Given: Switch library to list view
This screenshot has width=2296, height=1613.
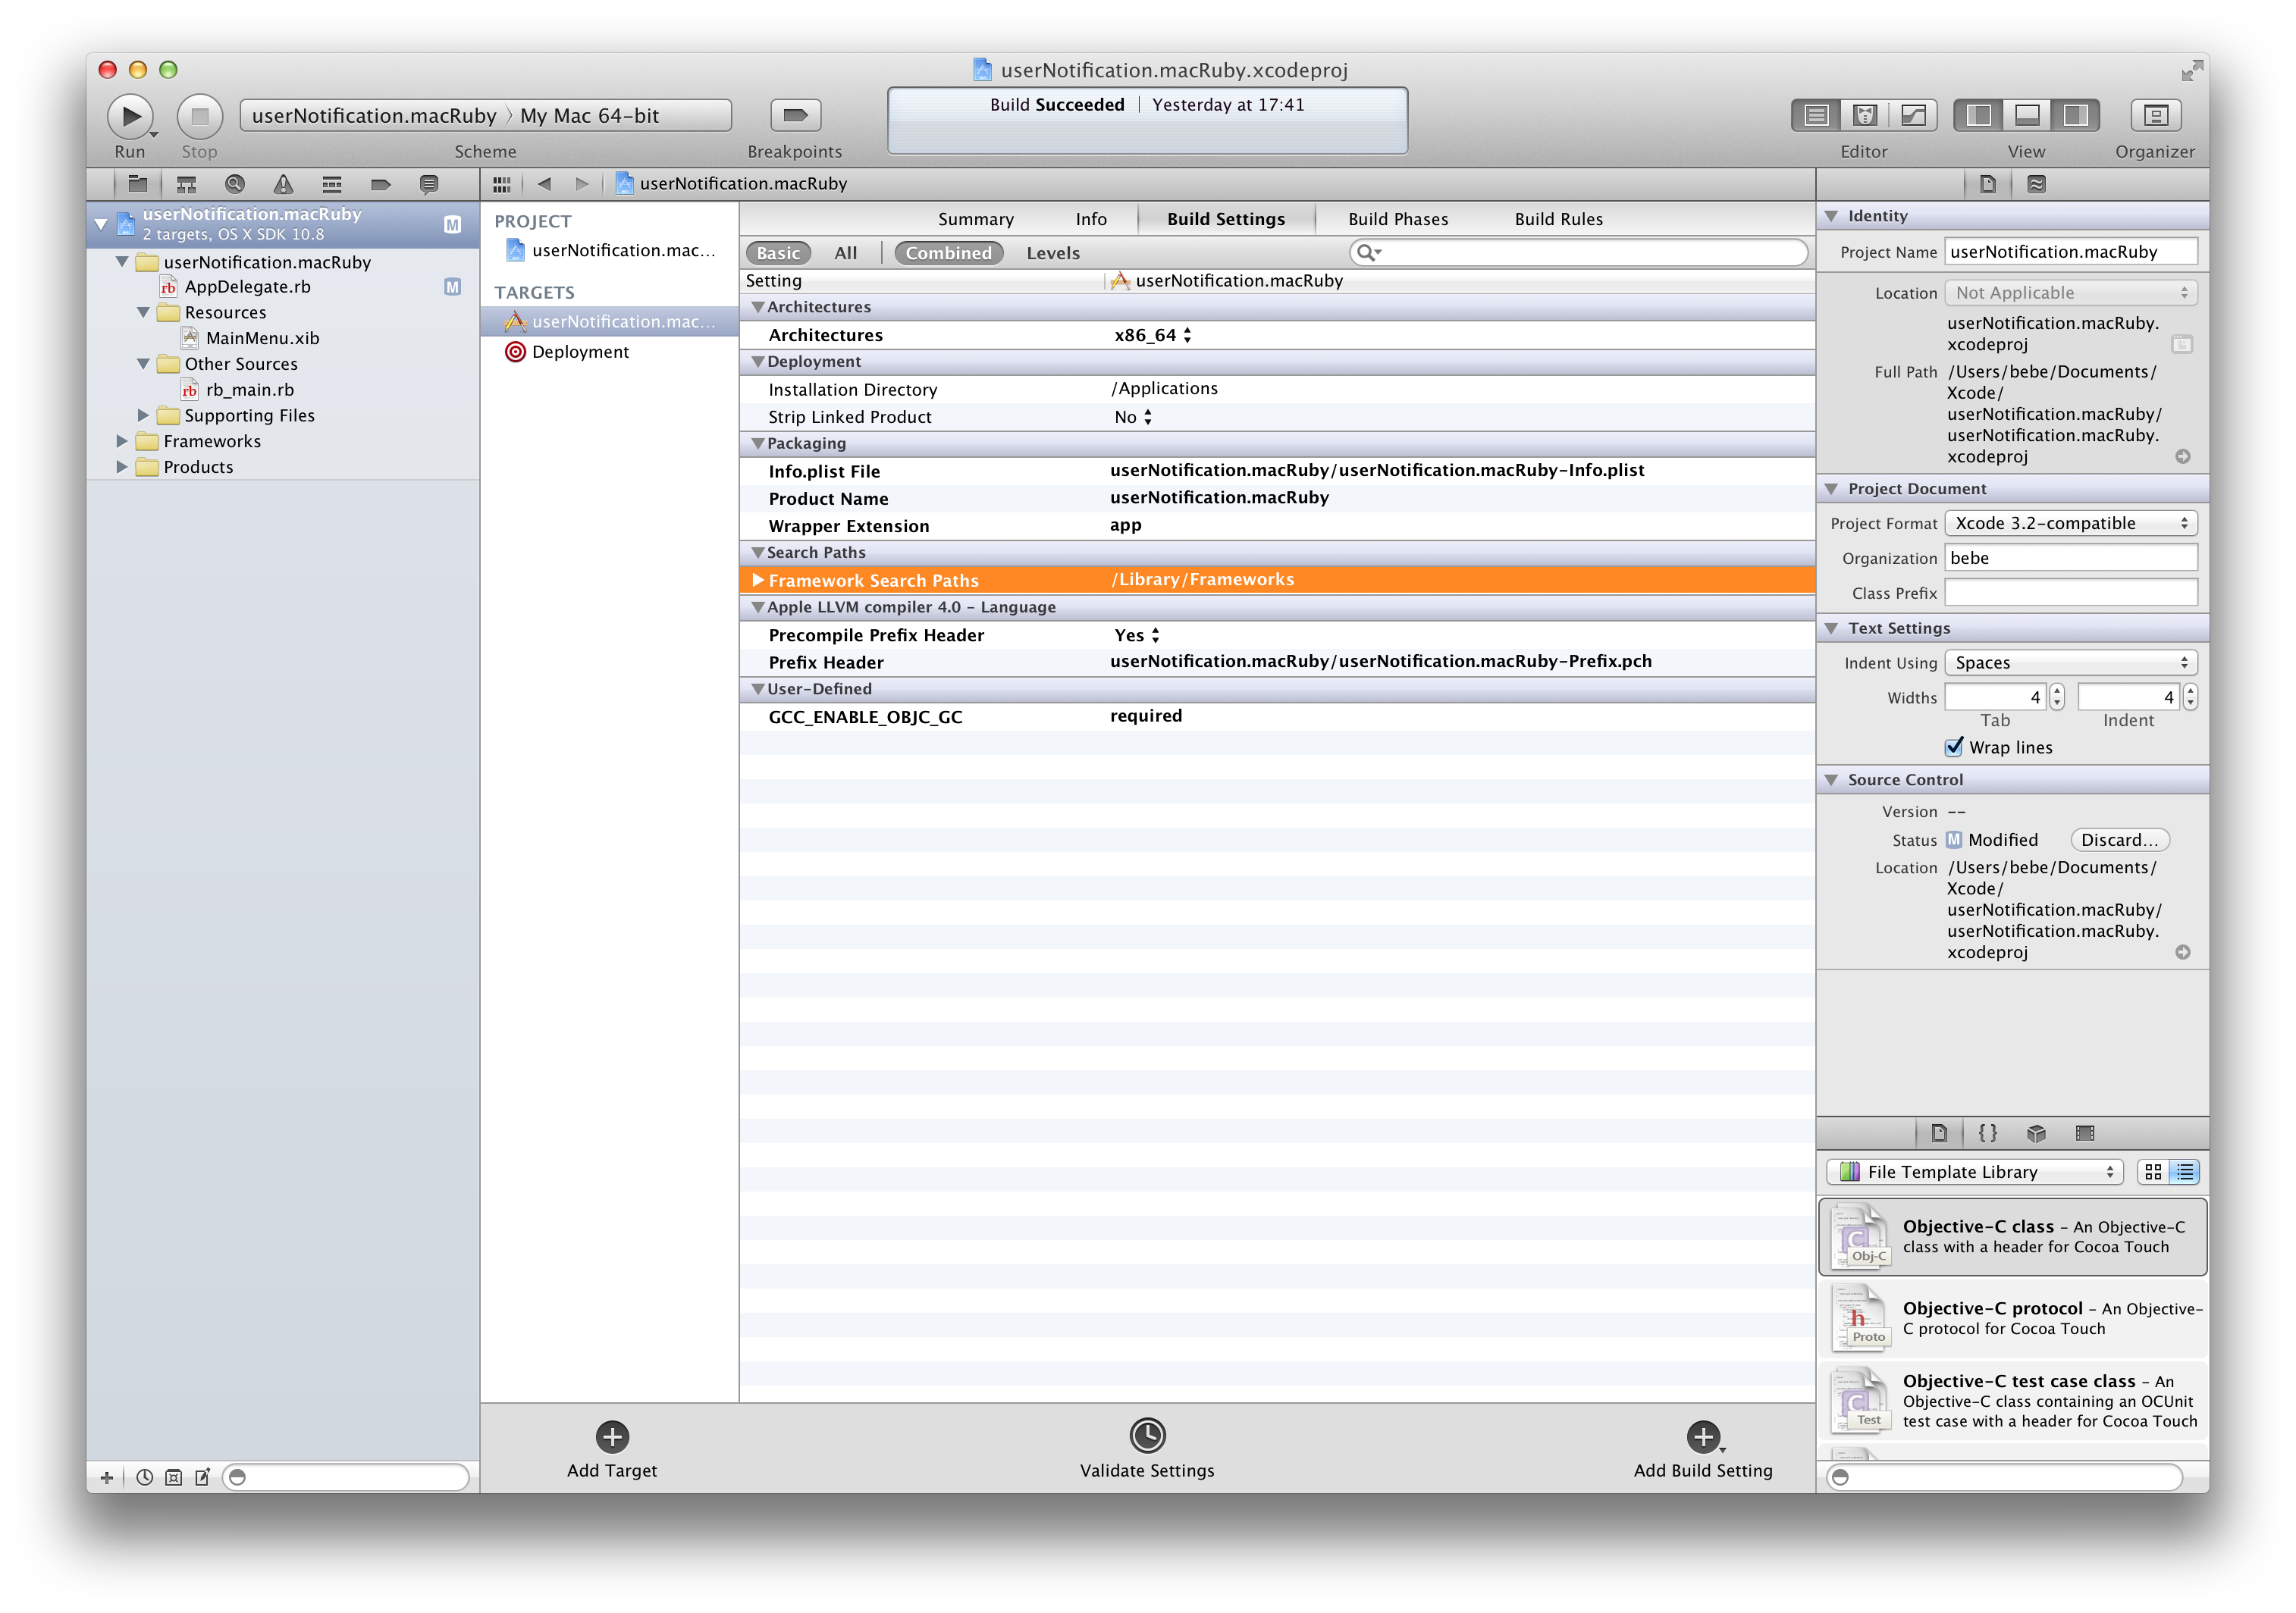Looking at the screenshot, I should (x=2185, y=1171).
